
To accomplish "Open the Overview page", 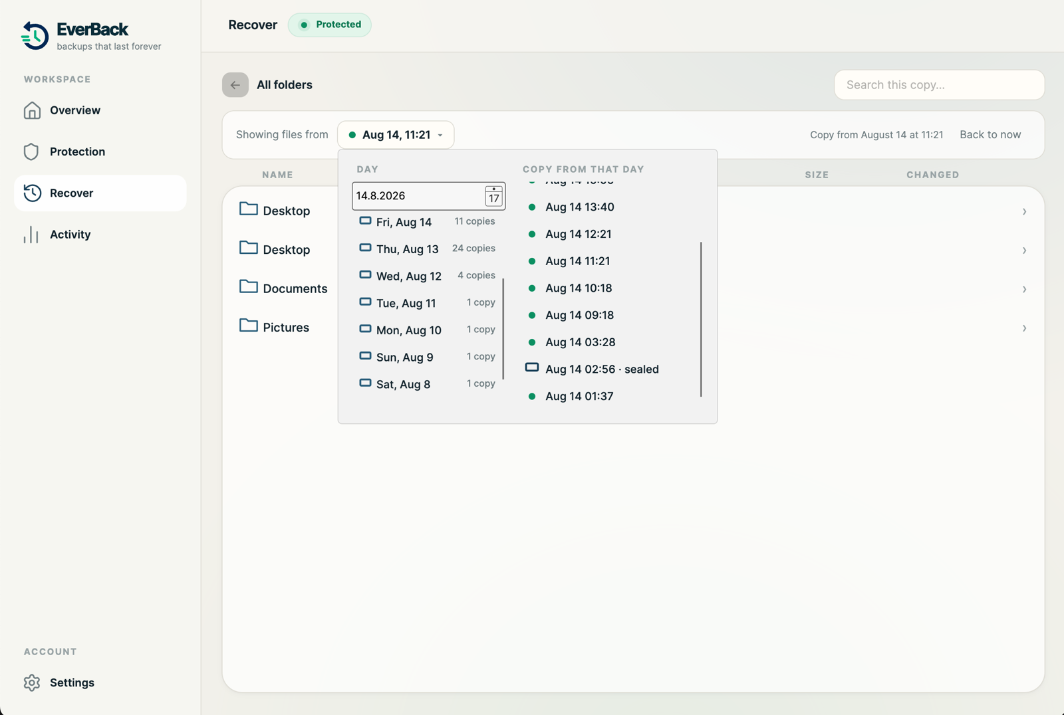I will pyautogui.click(x=100, y=110).
